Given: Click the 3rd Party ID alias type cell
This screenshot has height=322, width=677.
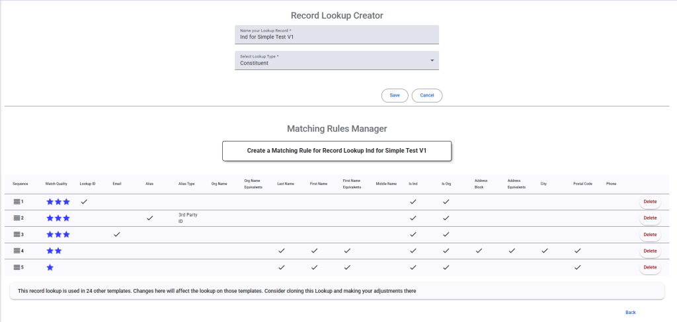Looking at the screenshot, I should click(x=188, y=218).
